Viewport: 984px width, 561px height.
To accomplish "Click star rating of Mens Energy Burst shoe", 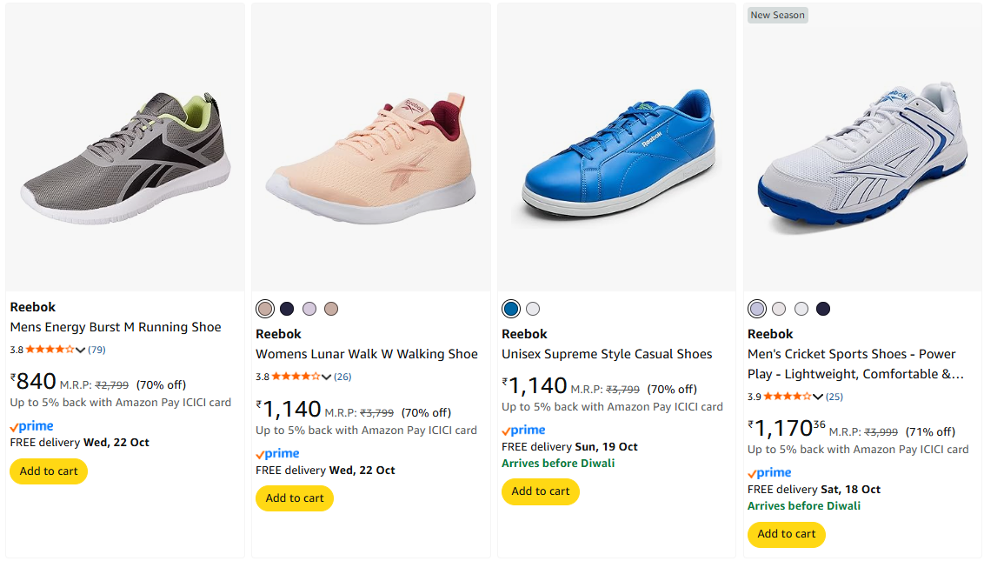I will coord(50,350).
